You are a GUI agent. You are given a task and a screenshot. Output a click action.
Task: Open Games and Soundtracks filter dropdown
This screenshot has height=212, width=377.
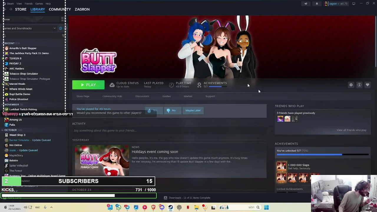(x=29, y=28)
